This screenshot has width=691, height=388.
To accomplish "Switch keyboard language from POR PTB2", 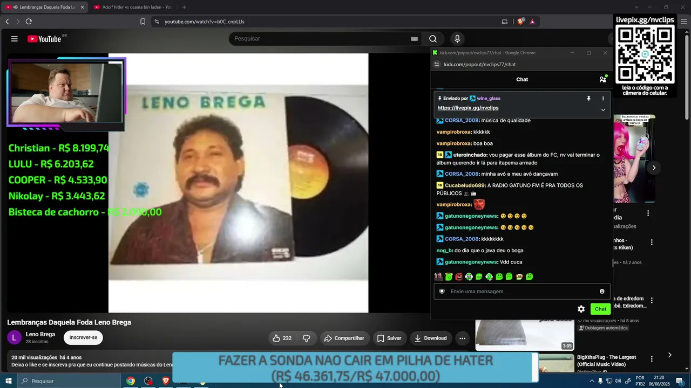I will click(640, 381).
